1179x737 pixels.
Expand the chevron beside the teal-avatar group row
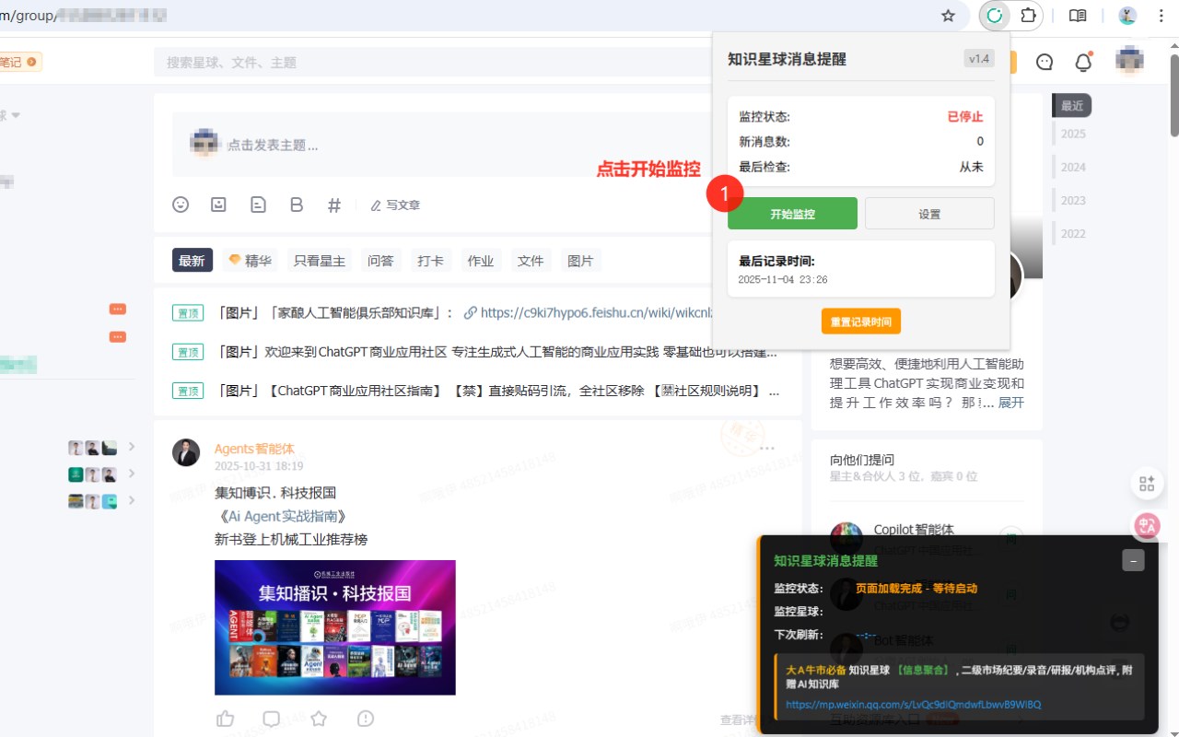click(x=132, y=500)
